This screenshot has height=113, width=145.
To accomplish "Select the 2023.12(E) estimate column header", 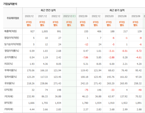I will click(69, 16).
